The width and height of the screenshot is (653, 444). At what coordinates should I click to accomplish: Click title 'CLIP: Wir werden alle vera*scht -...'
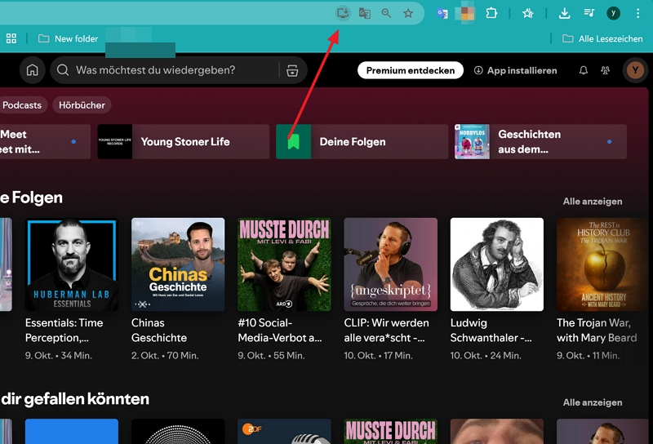click(386, 331)
